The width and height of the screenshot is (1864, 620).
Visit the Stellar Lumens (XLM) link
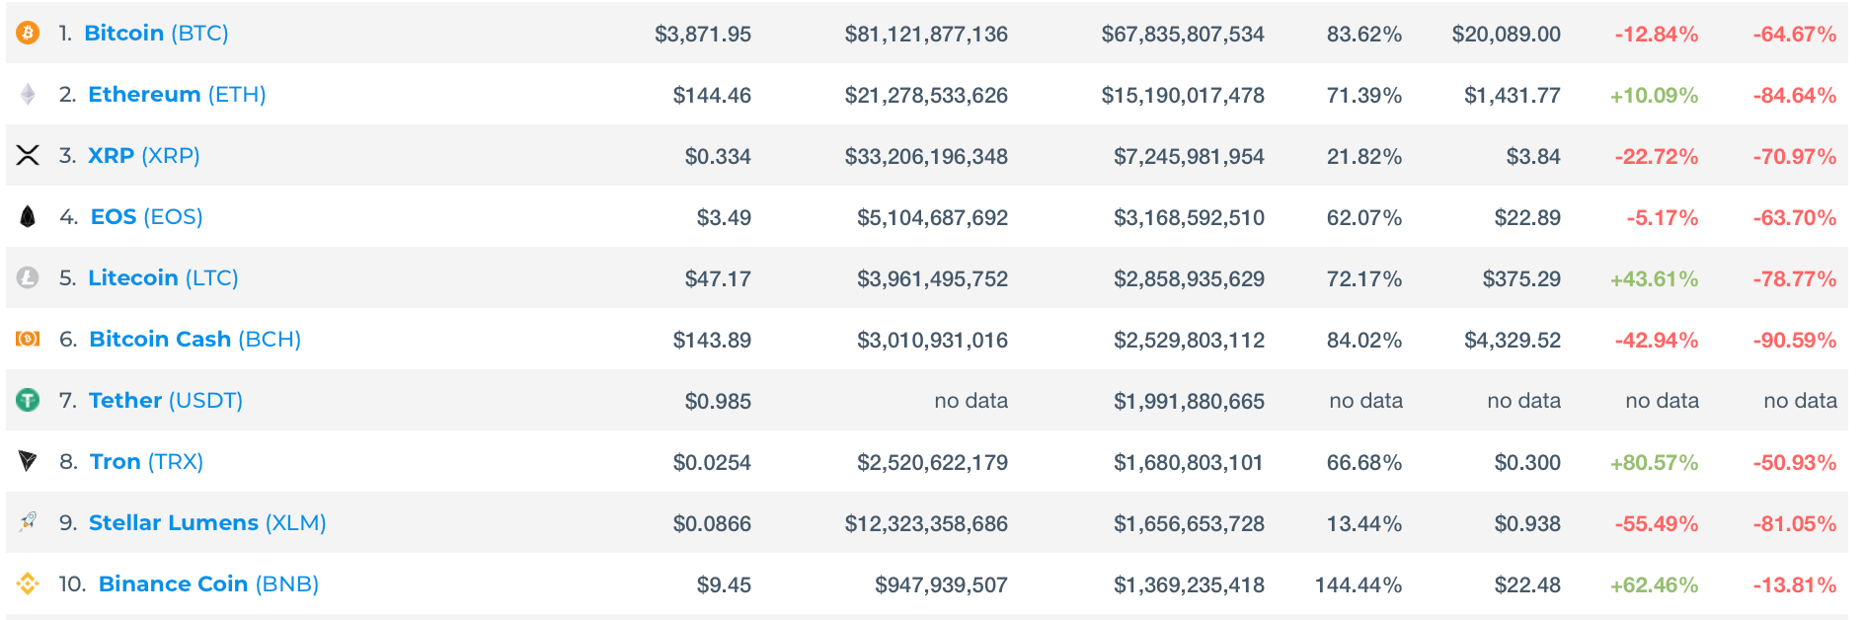coord(207,523)
